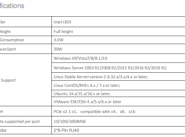Click the '3.0W' consumption value
Screen dimensions: 185x137
[58, 40]
